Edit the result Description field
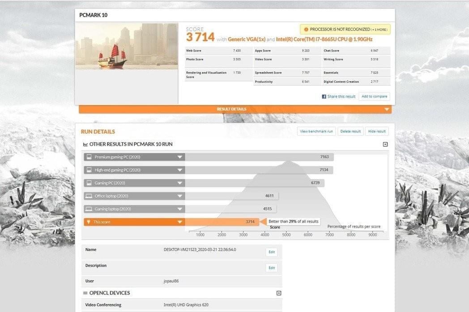Image resolution: width=469 pixels, height=312 pixels. coord(272,268)
